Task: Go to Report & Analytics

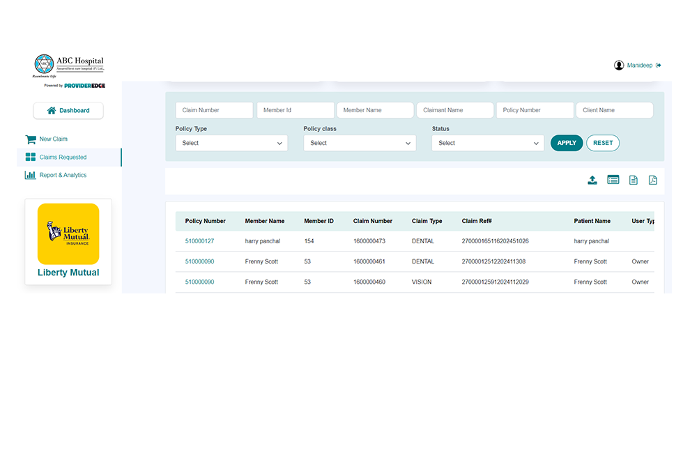Action: pyautogui.click(x=63, y=176)
